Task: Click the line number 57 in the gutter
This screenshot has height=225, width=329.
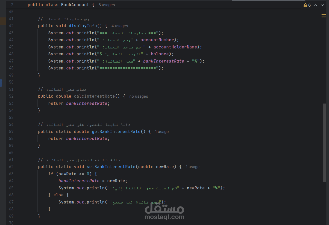Action: (11, 132)
